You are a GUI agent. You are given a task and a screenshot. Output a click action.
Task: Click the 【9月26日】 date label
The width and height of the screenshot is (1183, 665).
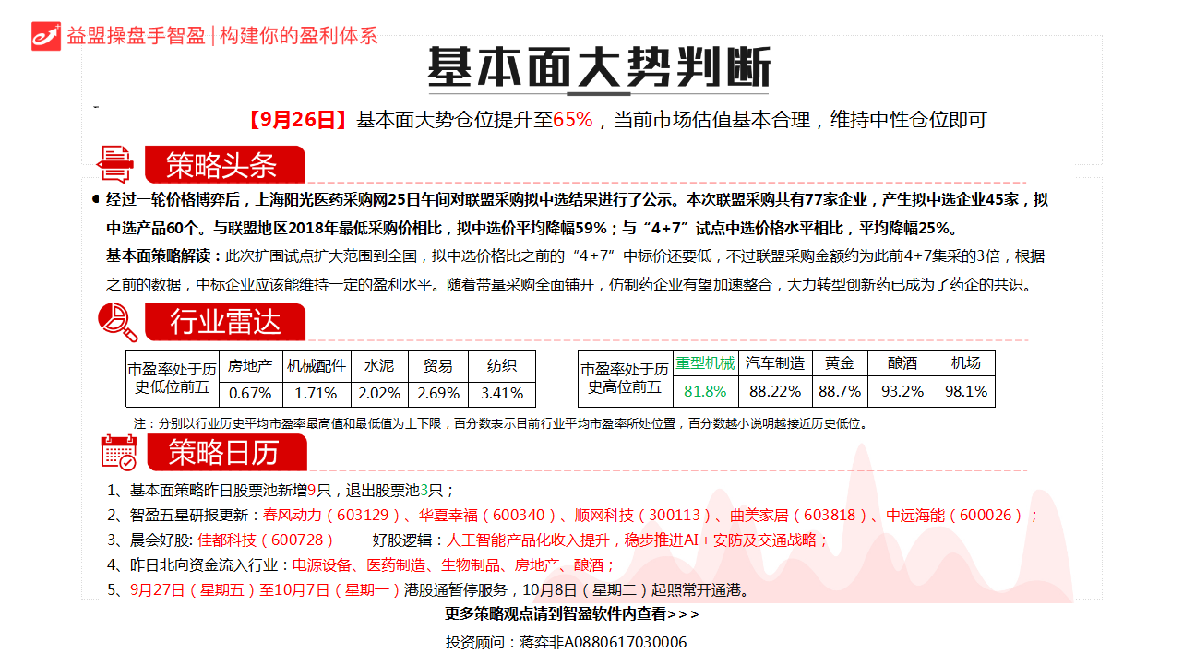click(x=297, y=120)
